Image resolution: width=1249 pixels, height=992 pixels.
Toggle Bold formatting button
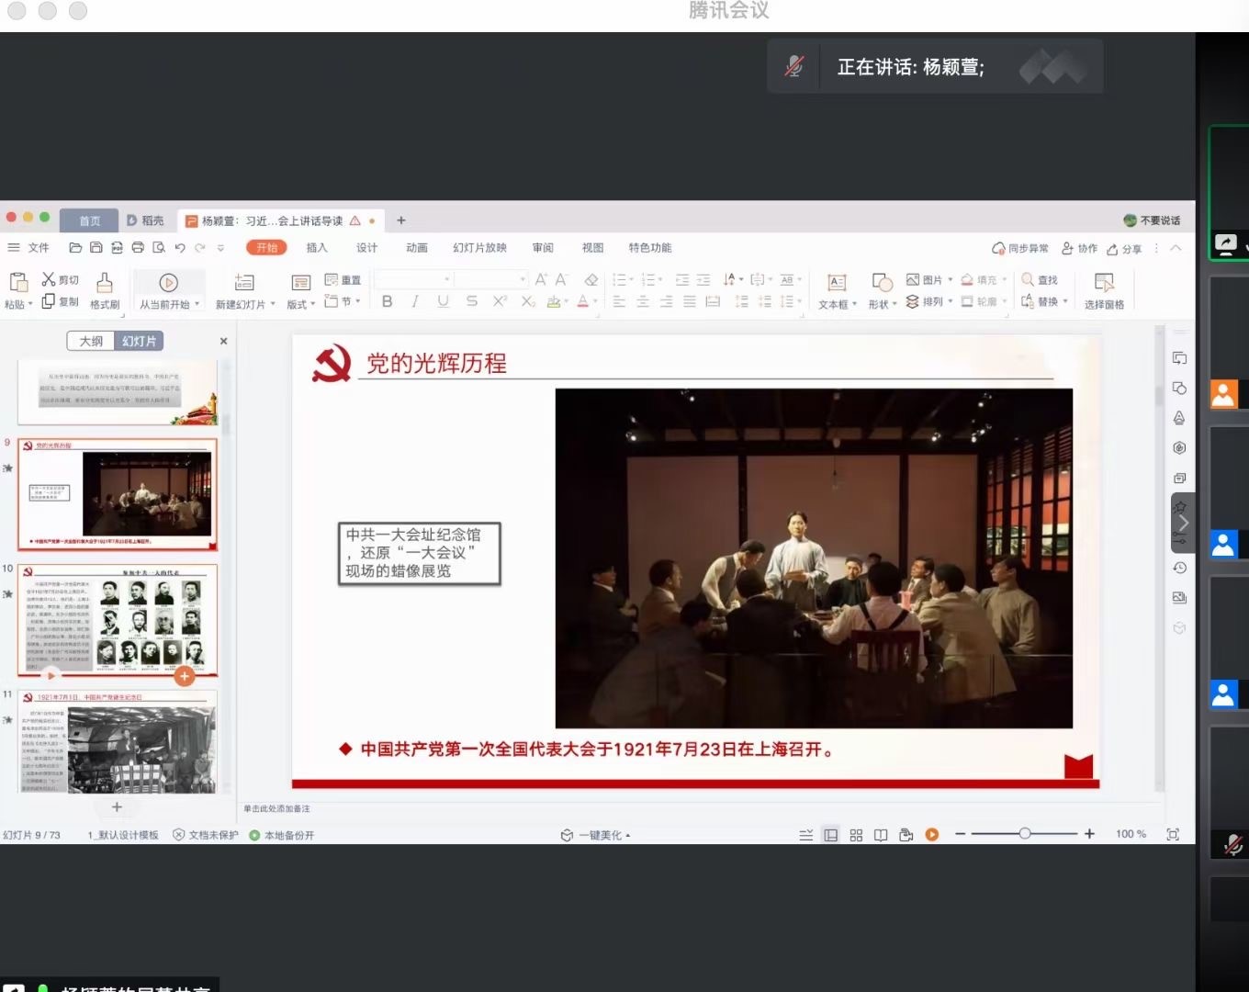tap(387, 301)
